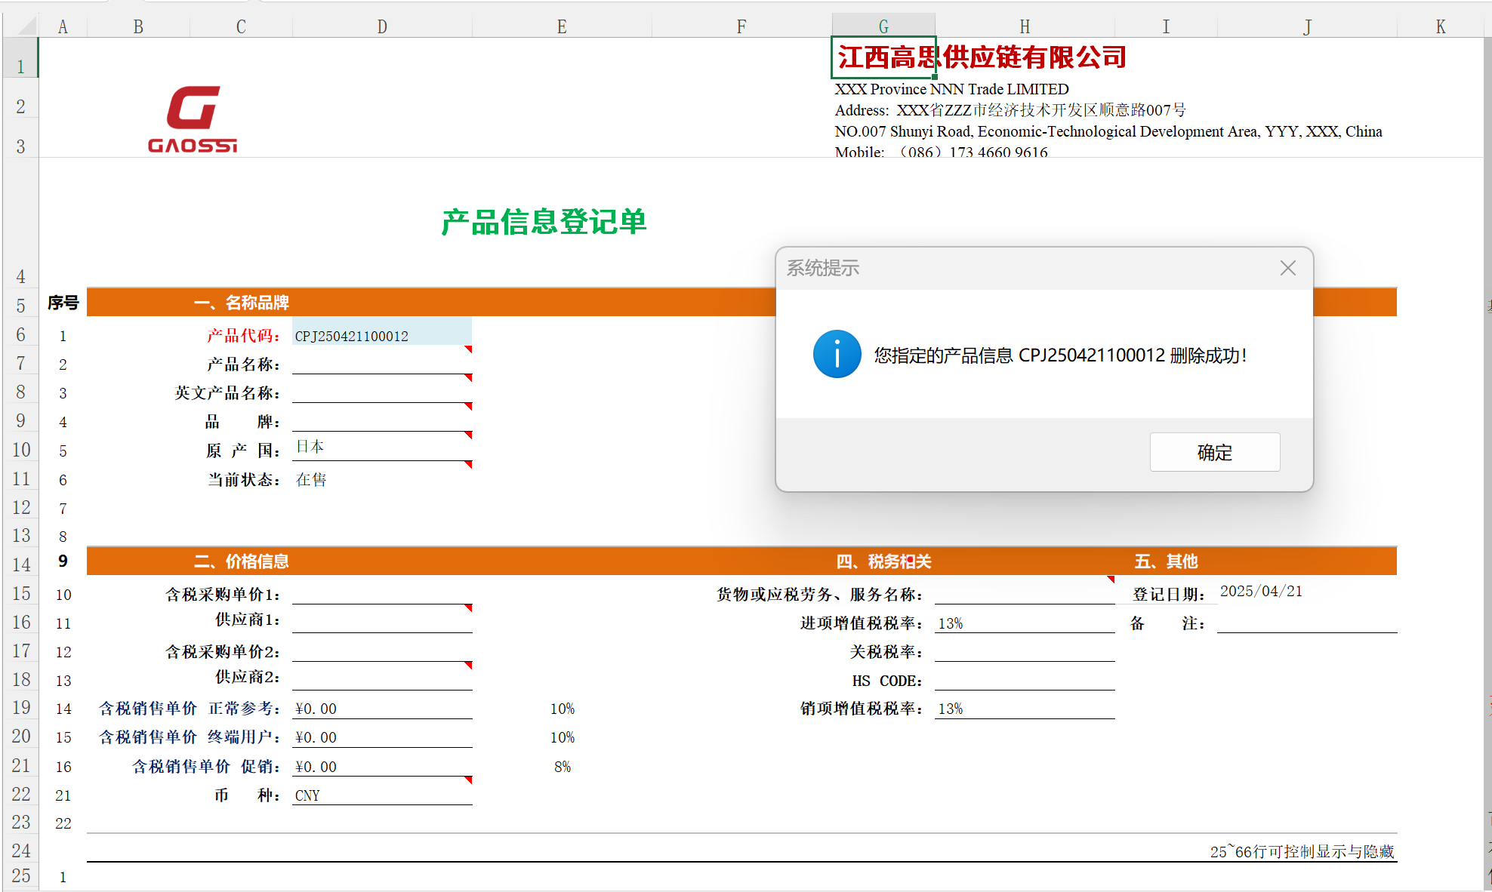Click the XXX Province NNN Trade LIMITED text
Viewport: 1492px width, 892px height.
point(951,89)
